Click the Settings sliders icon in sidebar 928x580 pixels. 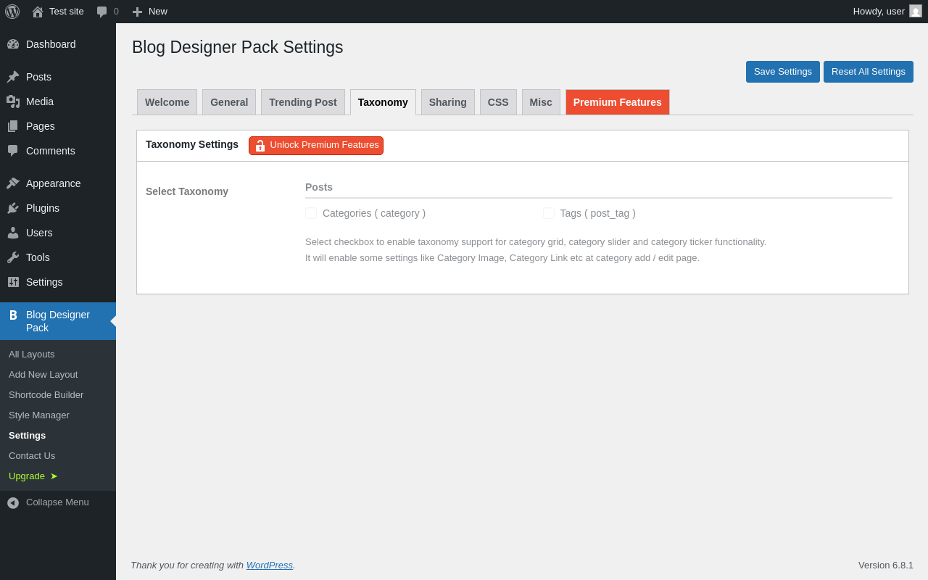click(13, 282)
